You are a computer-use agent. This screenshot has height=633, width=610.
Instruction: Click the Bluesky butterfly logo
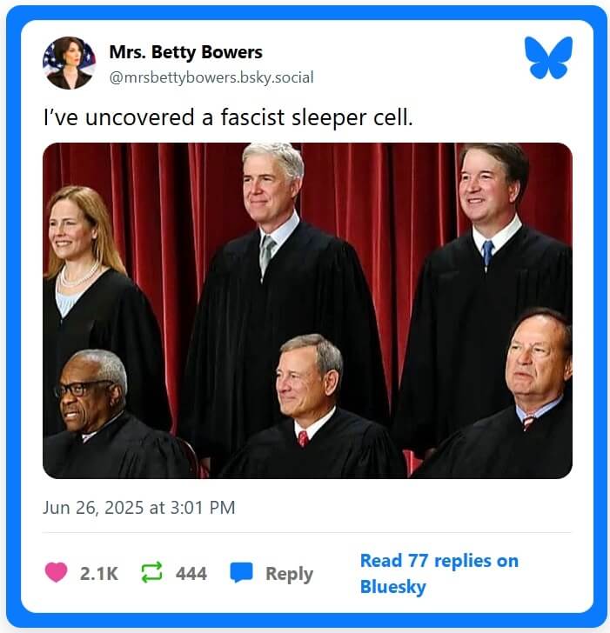click(548, 57)
